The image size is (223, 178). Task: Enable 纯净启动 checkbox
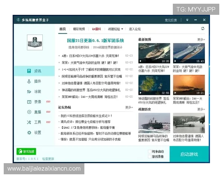click(149, 151)
